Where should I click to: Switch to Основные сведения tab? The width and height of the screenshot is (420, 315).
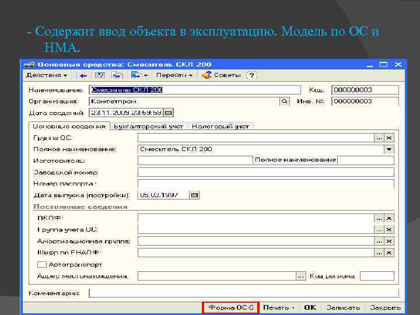(69, 126)
